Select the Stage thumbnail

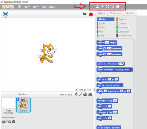(x=8, y=103)
